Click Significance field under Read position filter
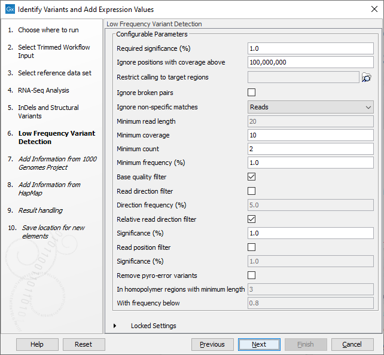The image size is (384, 355). [x=310, y=261]
